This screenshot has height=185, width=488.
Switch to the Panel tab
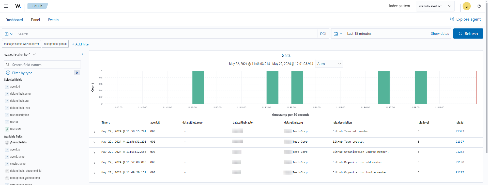click(35, 20)
